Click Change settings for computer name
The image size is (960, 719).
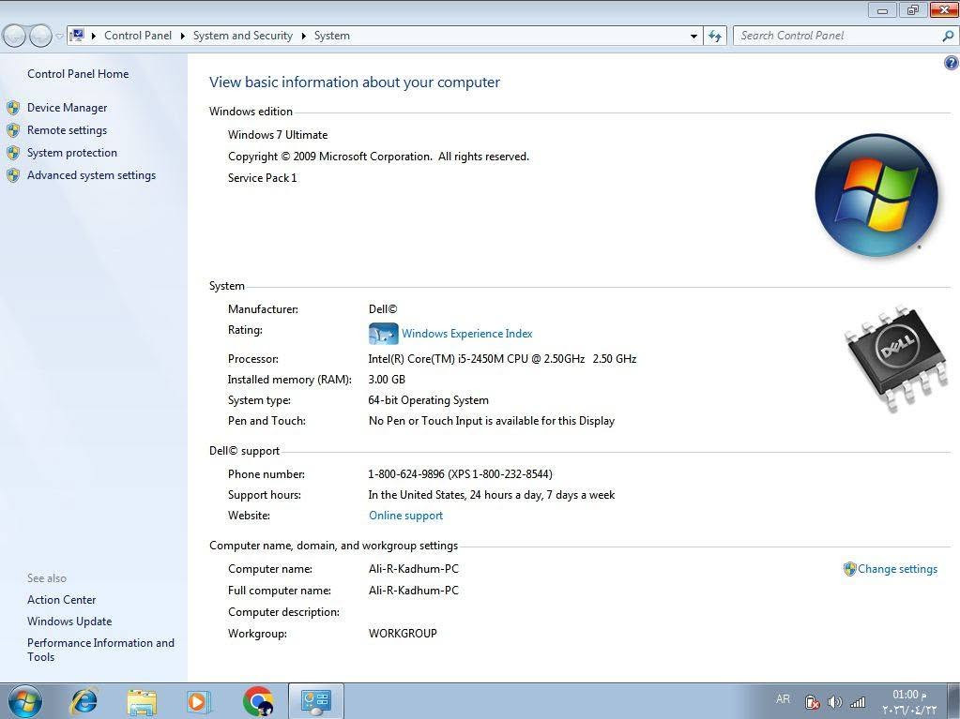pos(897,569)
